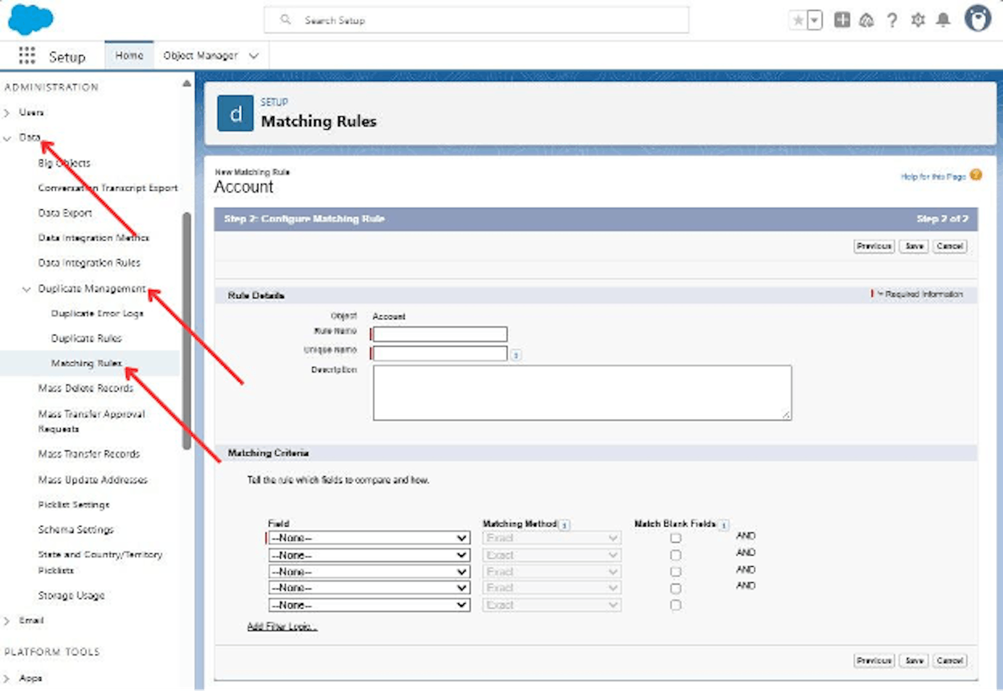Click the help icon beside Help for this Page
The width and height of the screenshot is (1003, 691).
[975, 175]
